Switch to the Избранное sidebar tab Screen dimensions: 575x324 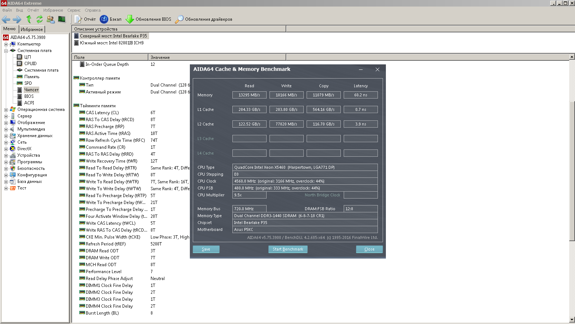coord(32,29)
